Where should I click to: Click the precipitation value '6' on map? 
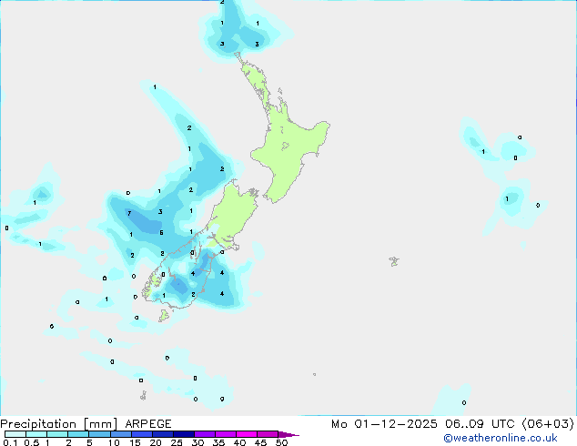pyautogui.click(x=161, y=233)
